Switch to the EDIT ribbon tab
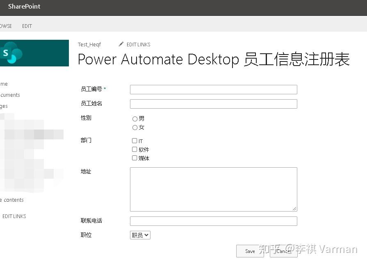Screen dimensions: 367x264 27,26
